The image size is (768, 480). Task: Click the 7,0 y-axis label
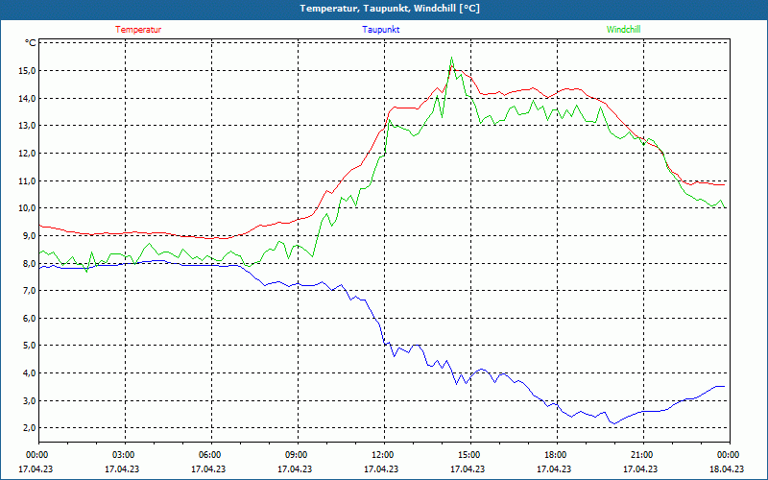pyautogui.click(x=28, y=291)
